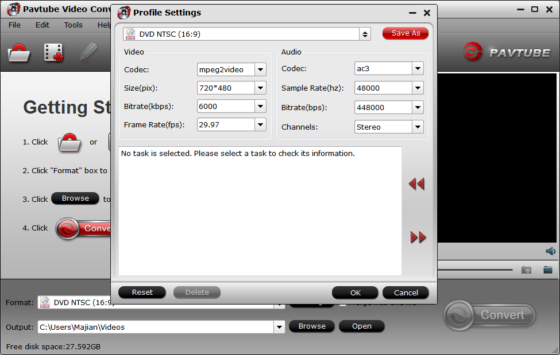
Task: Click the playback progress slider in preview
Action: click(x=476, y=270)
